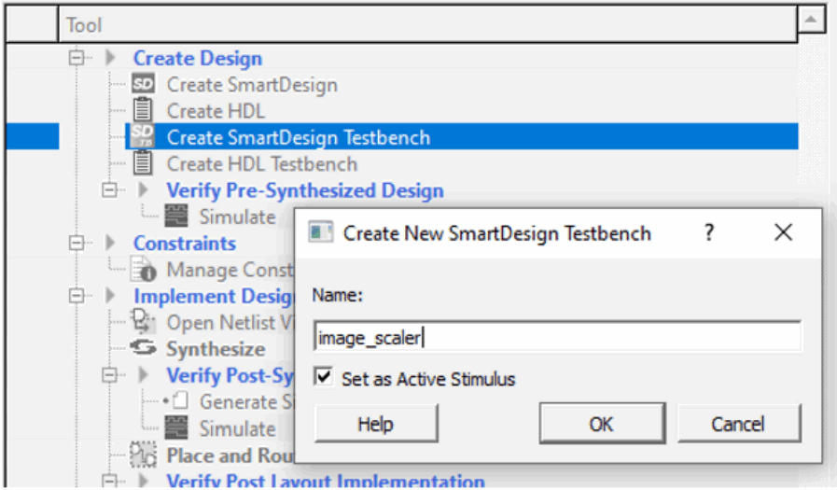837x490 pixels.
Task: Click the Tool column header
Action: tap(427, 24)
